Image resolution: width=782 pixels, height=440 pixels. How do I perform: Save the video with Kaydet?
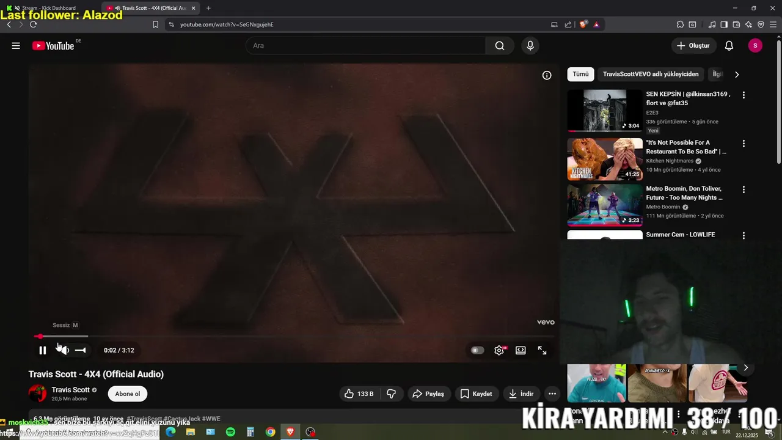click(x=476, y=394)
